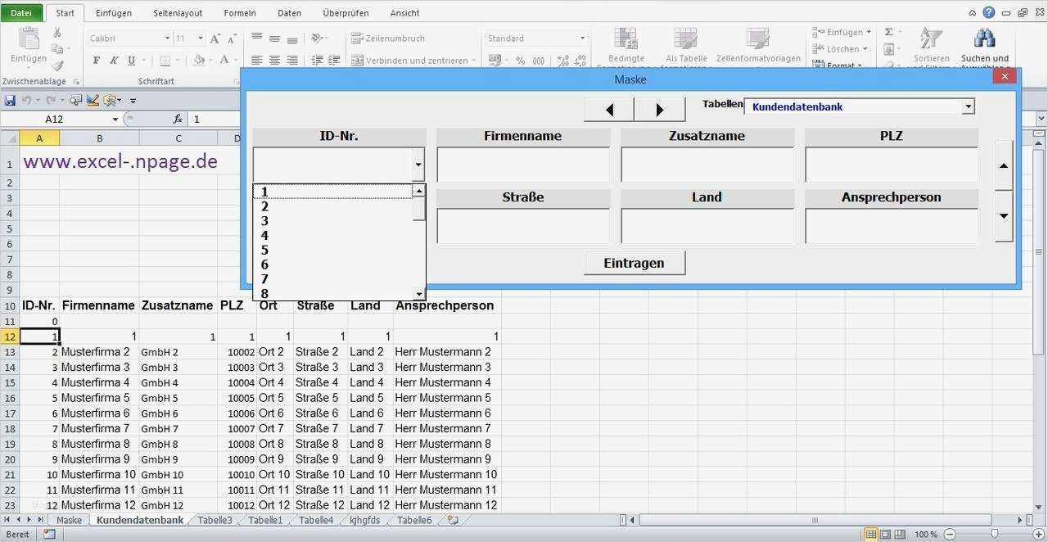Switch to page break preview in status bar
The height and width of the screenshot is (542, 1048).
901,534
